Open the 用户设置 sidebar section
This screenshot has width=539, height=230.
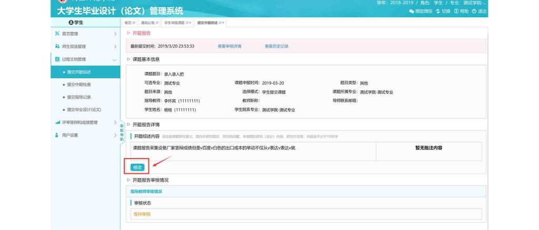pyautogui.click(x=84, y=135)
